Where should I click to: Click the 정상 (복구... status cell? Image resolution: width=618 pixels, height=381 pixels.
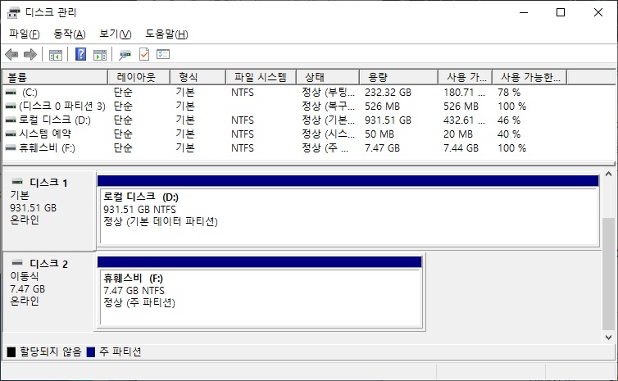coord(329,107)
